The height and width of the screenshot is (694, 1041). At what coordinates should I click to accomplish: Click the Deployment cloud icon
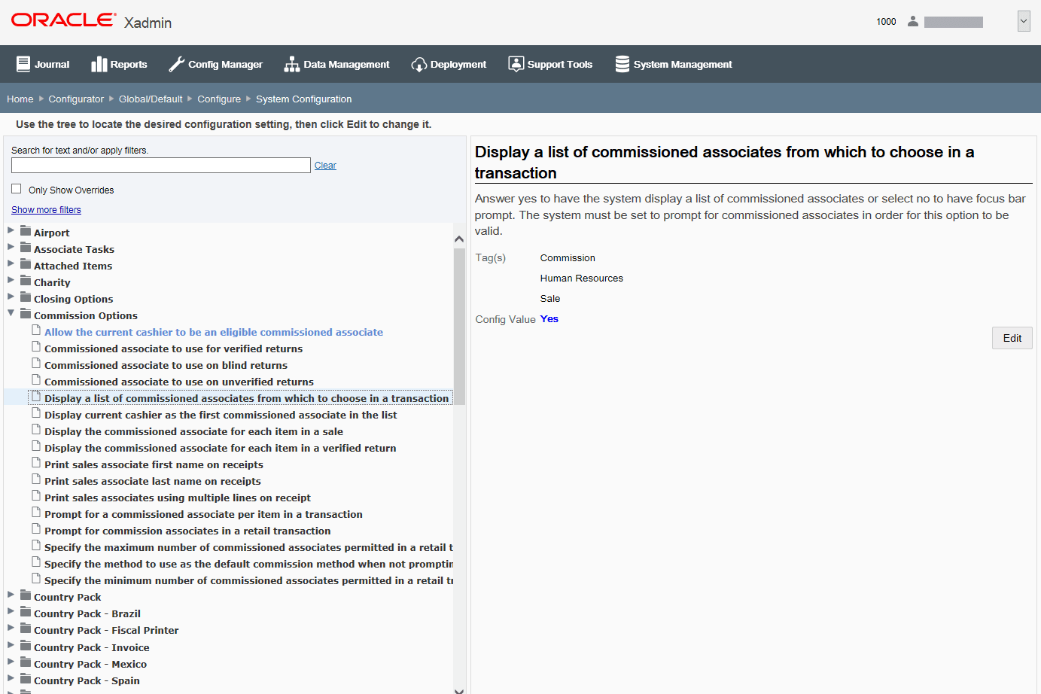419,64
